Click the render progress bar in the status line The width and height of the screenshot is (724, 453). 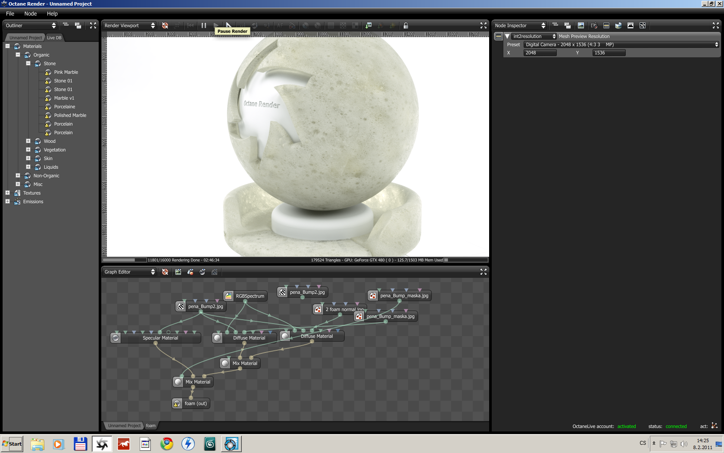(x=125, y=260)
